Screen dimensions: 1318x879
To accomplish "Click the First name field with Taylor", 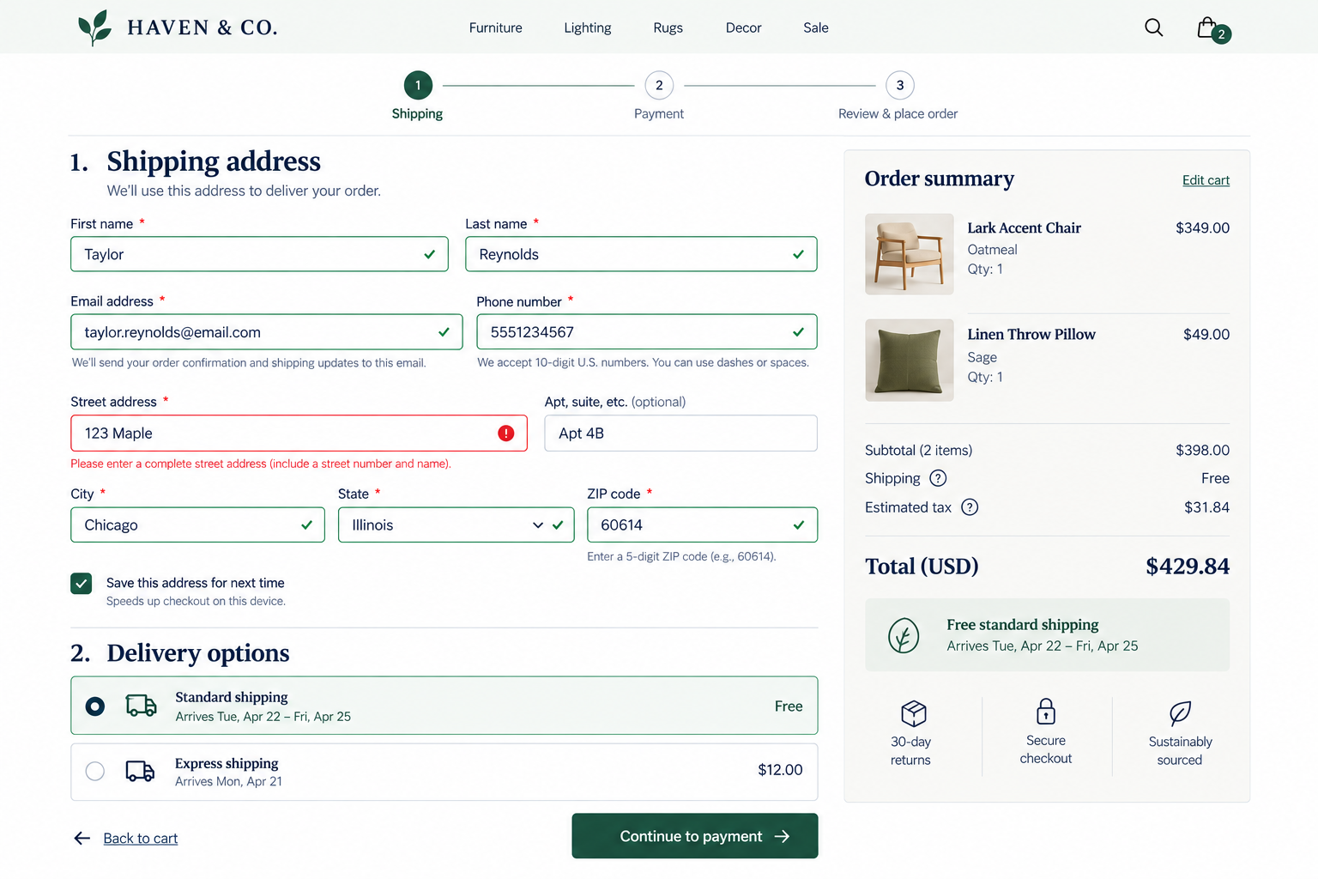I will pyautogui.click(x=259, y=254).
